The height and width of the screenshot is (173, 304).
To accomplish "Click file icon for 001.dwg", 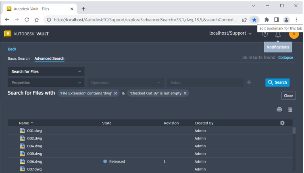I will coord(23,131).
